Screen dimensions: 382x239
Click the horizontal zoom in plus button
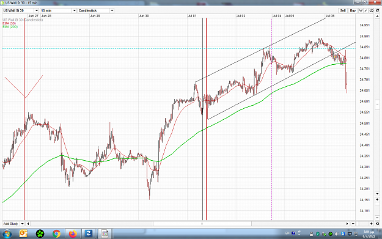pyautogui.click(x=372, y=224)
